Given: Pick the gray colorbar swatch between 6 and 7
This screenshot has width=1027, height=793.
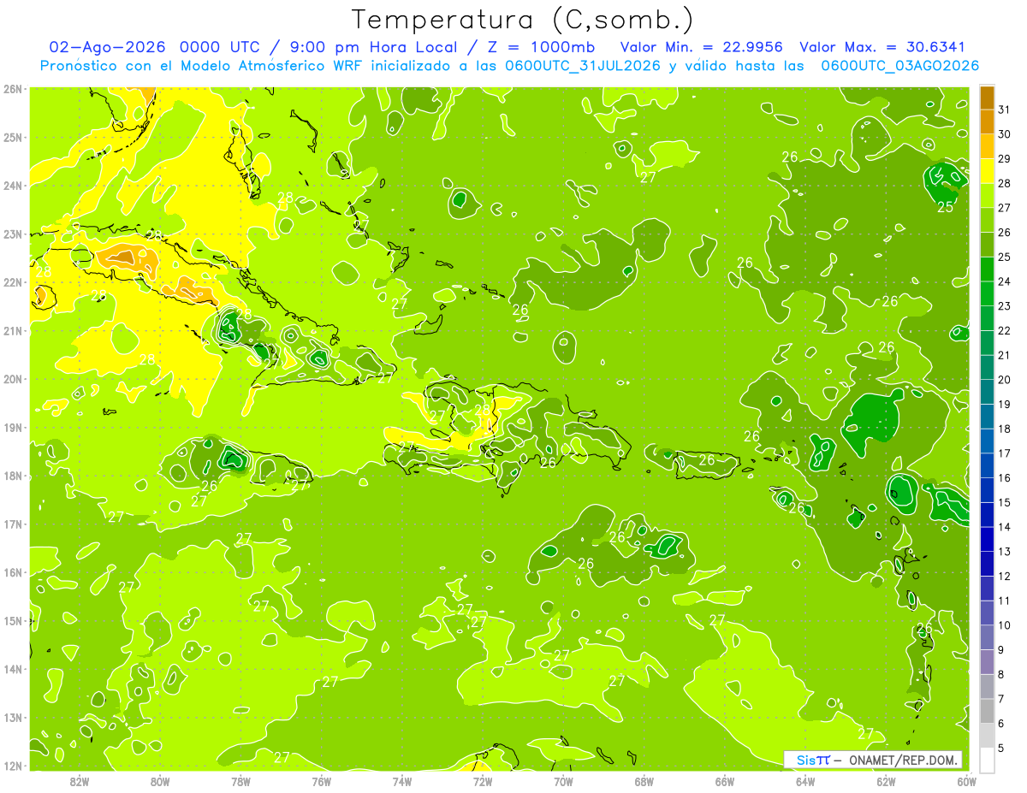Looking at the screenshot, I should coord(987,712).
